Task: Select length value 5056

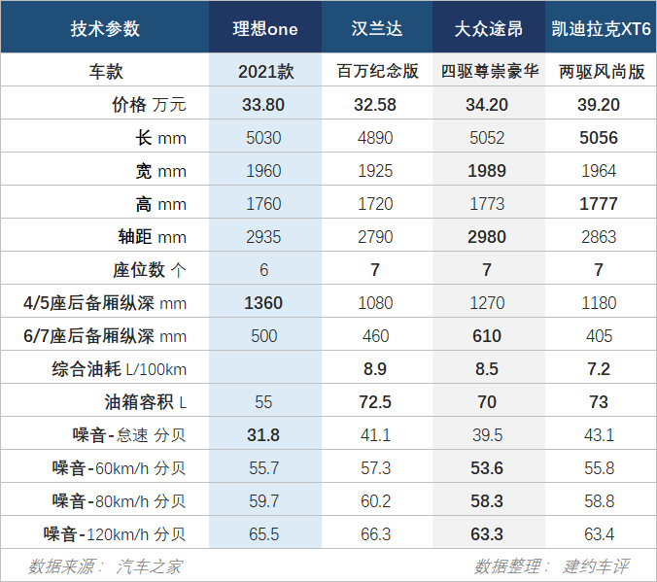Action: [599, 137]
